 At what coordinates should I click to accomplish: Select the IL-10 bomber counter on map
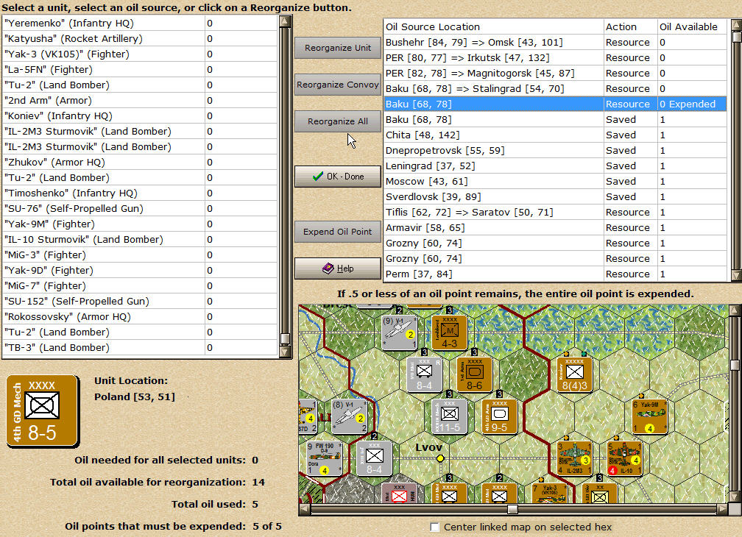pos(625,458)
